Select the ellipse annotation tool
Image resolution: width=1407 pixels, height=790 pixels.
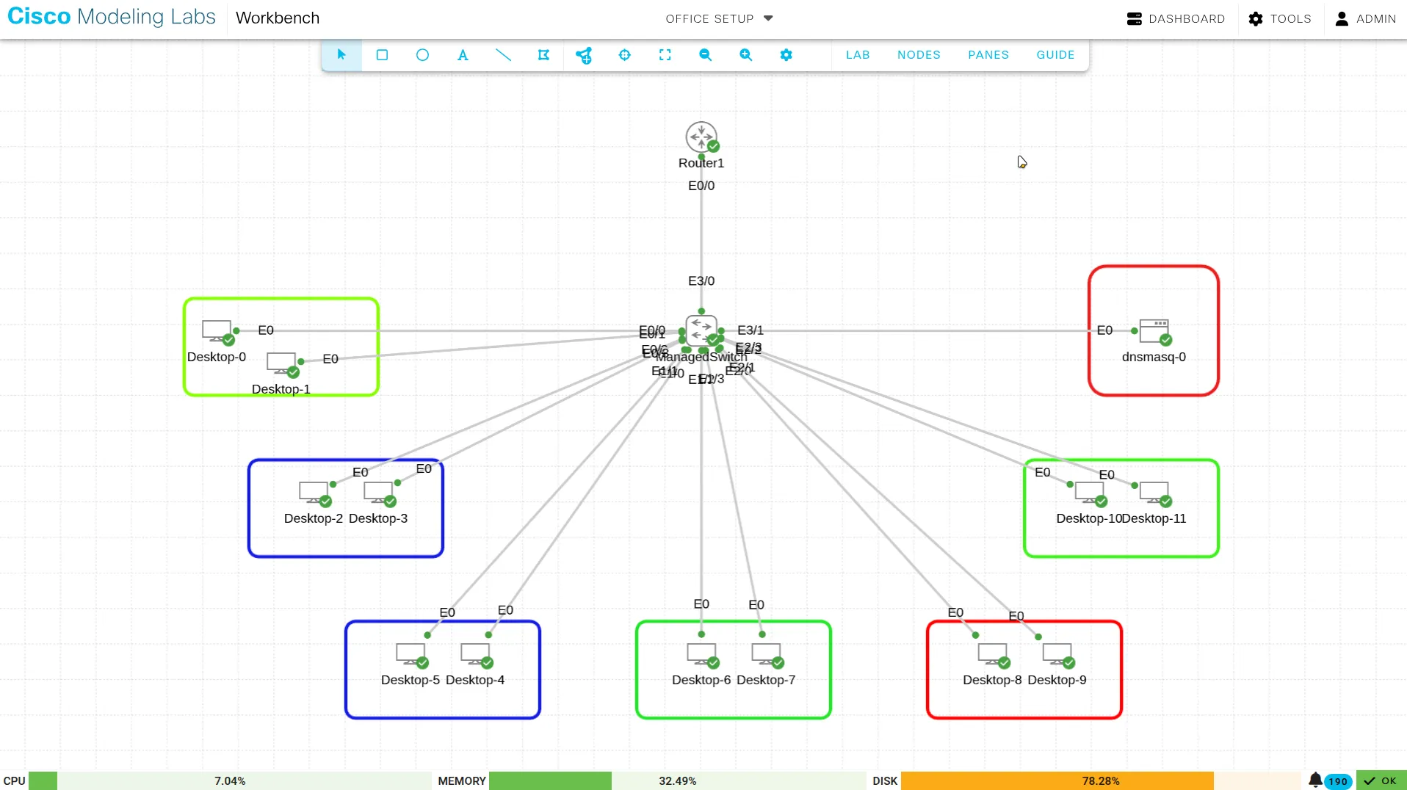(x=422, y=55)
